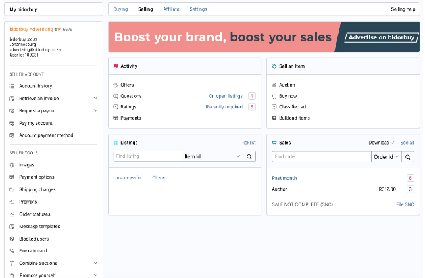This screenshot has height=278, width=425.
Task: Click the R312.00 auction sales amount
Action: (x=387, y=189)
